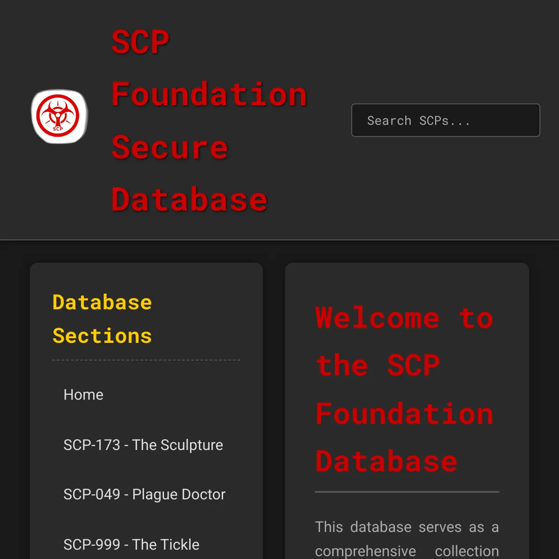Click the yellow Database Sections heading

(x=102, y=319)
